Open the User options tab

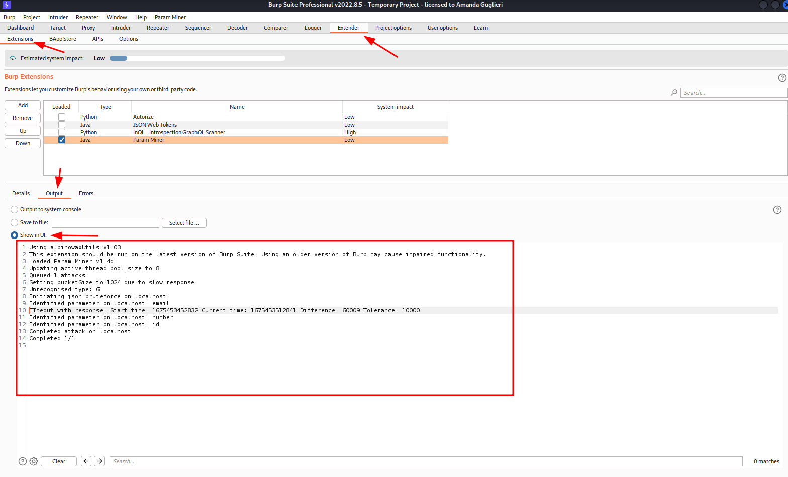coord(443,28)
